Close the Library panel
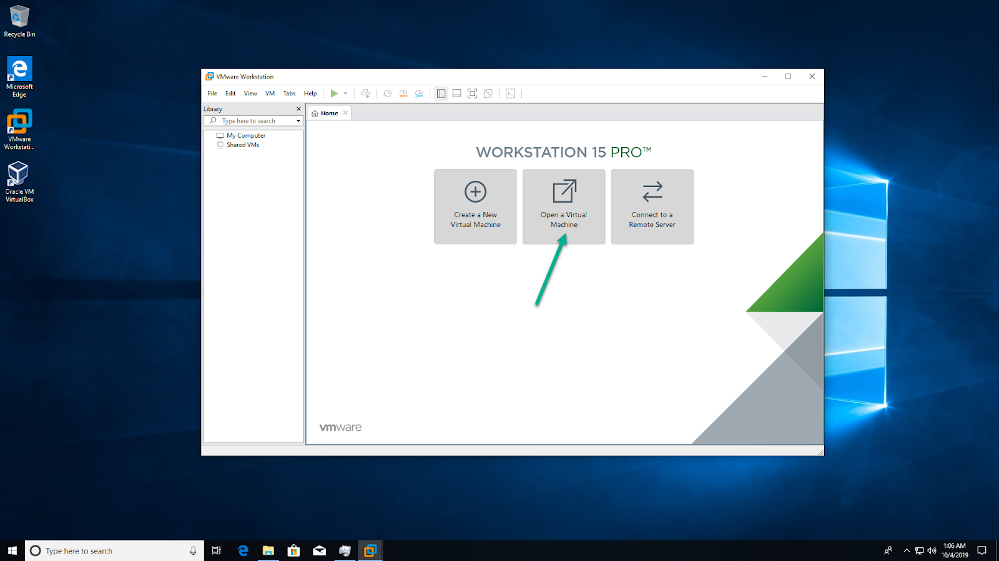 pyautogui.click(x=298, y=109)
